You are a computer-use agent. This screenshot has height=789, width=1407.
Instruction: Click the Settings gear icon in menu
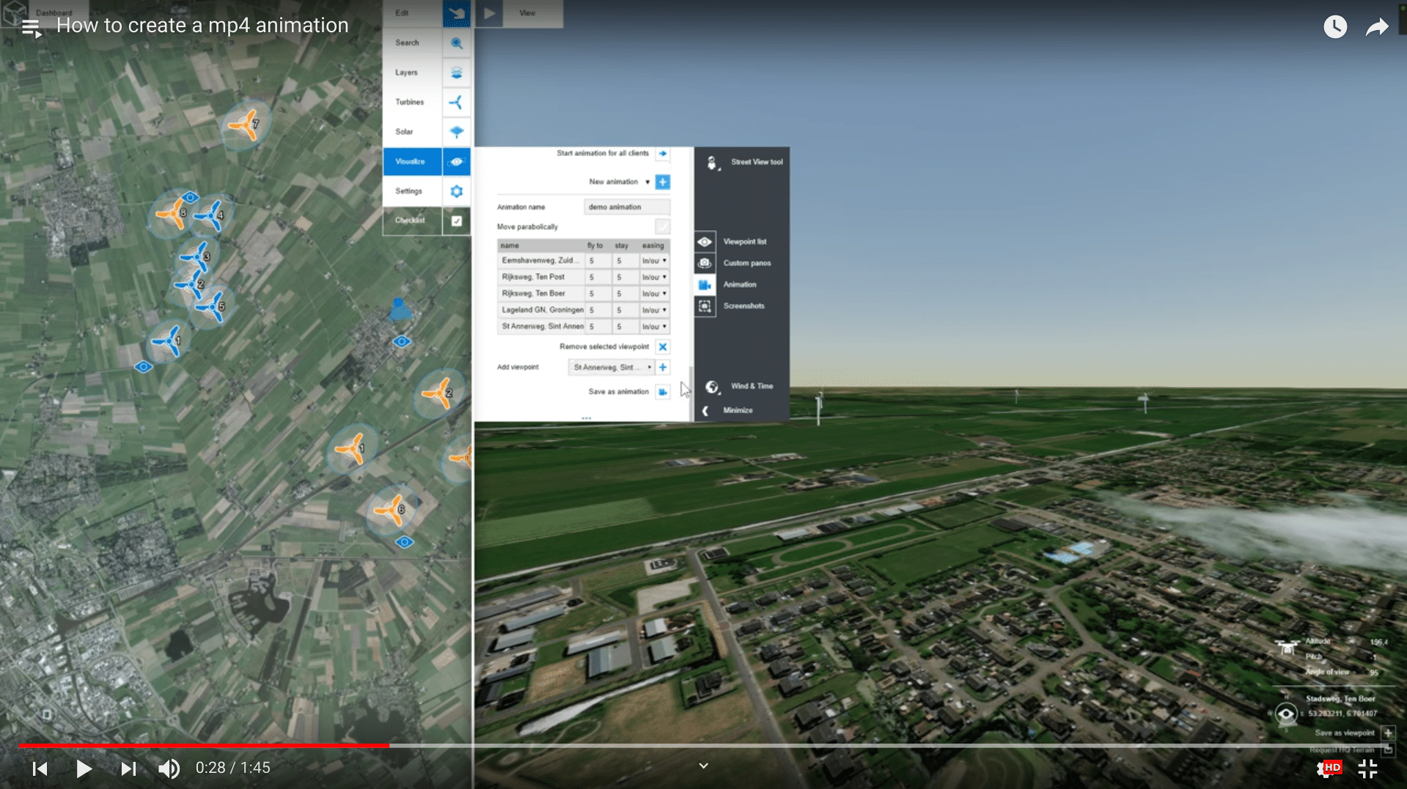pos(457,191)
